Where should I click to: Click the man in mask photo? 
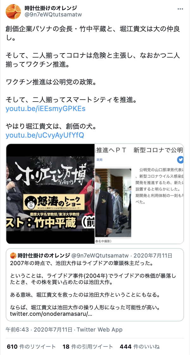(113, 202)
